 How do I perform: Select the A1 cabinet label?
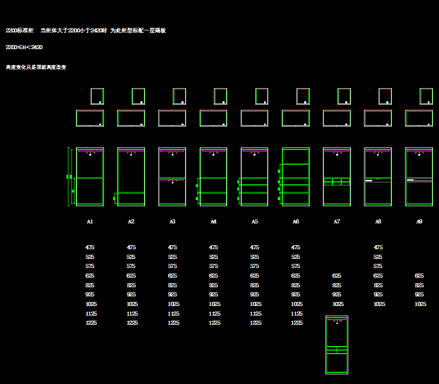(90, 222)
